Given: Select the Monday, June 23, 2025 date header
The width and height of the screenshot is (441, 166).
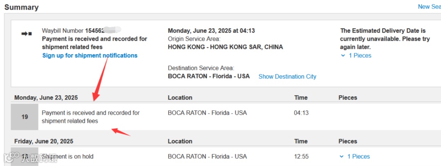Looking at the screenshot, I should 46,98.
